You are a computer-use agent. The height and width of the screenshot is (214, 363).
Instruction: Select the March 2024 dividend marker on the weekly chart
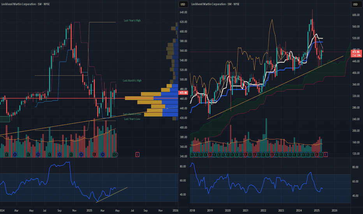15,154
